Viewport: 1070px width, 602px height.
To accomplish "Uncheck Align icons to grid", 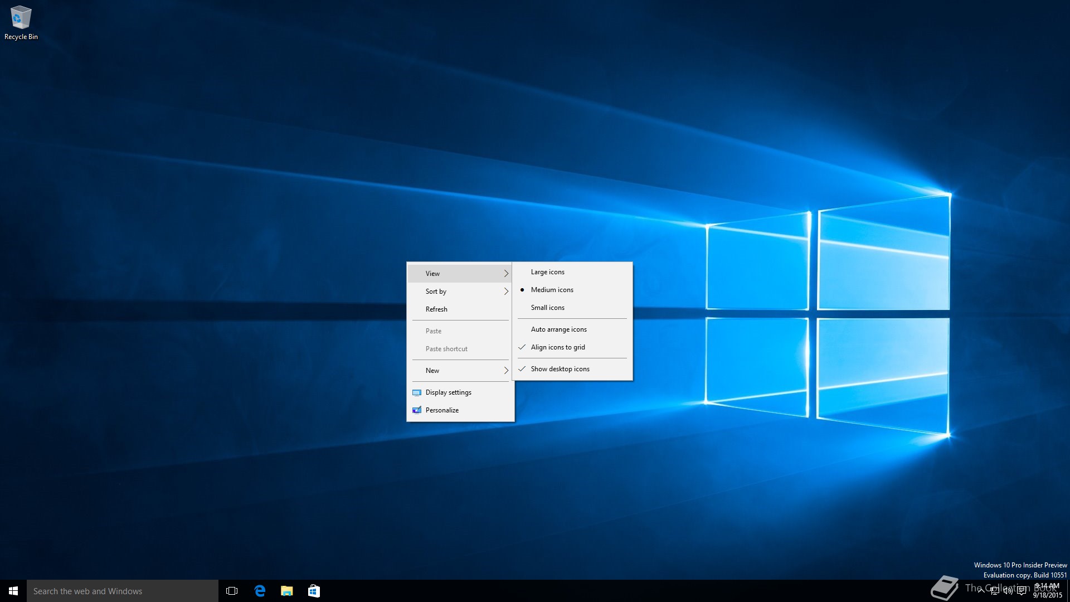I will coord(572,347).
